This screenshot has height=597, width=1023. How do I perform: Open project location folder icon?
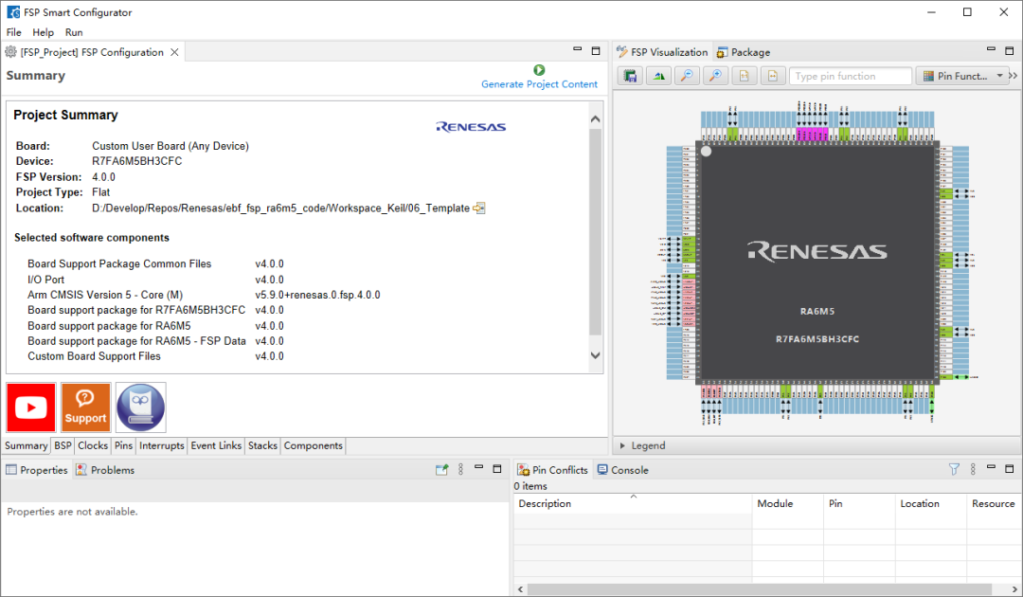479,208
